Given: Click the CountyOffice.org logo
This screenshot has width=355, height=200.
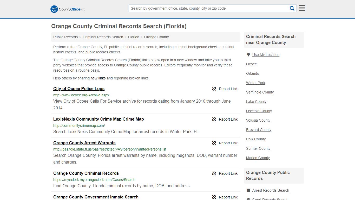Looking at the screenshot, I should click(x=68, y=9).
